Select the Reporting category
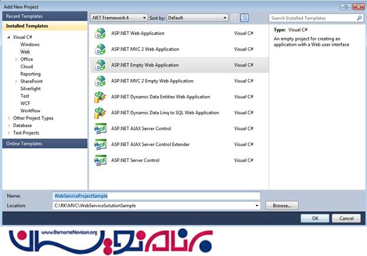Viewport: 367px width, 256px height. click(31, 74)
